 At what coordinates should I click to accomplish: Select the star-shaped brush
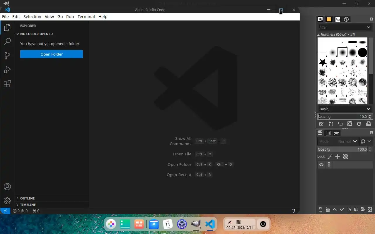(323, 63)
